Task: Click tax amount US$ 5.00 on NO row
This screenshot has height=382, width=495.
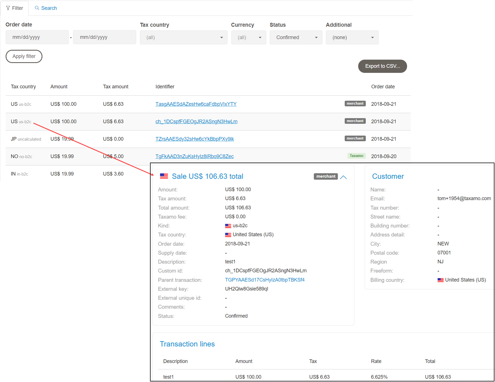Action: pos(113,156)
